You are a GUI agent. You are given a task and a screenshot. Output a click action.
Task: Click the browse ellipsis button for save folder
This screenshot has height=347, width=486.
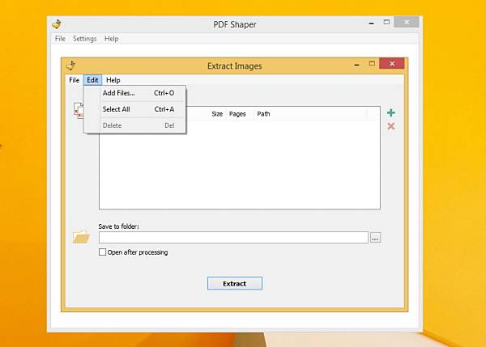[x=375, y=238]
